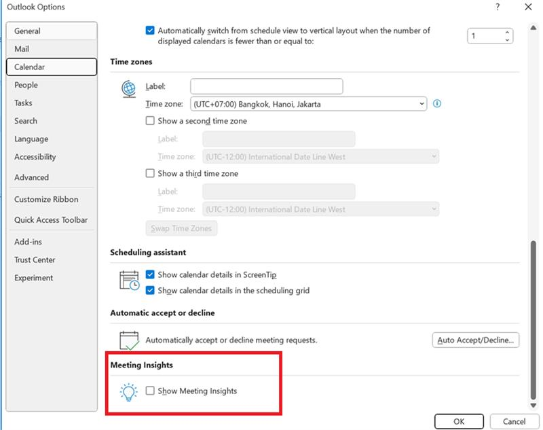The width and height of the screenshot is (543, 430).
Task: Click the scrollbar down arrow
Action: click(533, 405)
